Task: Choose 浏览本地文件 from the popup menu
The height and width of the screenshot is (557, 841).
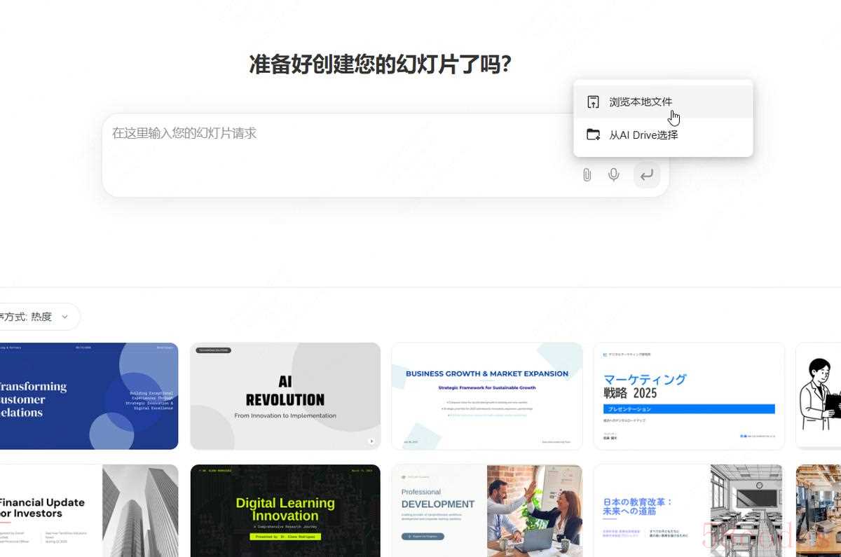Action: tap(663, 102)
